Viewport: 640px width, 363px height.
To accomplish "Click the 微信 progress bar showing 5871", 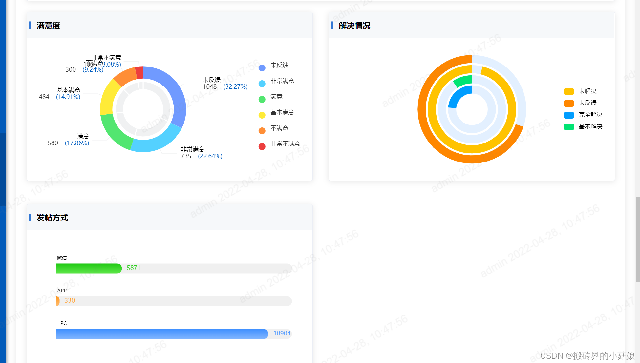I will (x=89, y=268).
